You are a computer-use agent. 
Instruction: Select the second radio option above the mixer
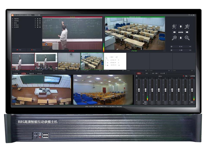click(189, 76)
